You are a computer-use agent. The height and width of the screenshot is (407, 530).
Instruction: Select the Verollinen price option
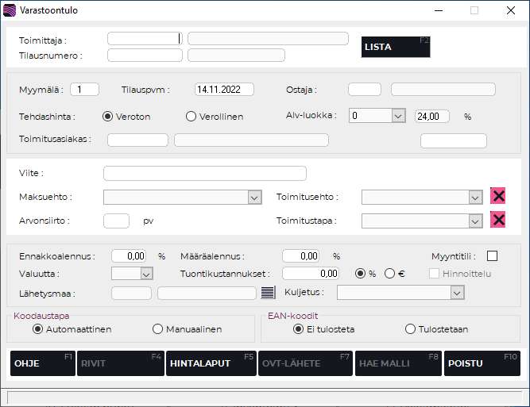click(x=191, y=117)
